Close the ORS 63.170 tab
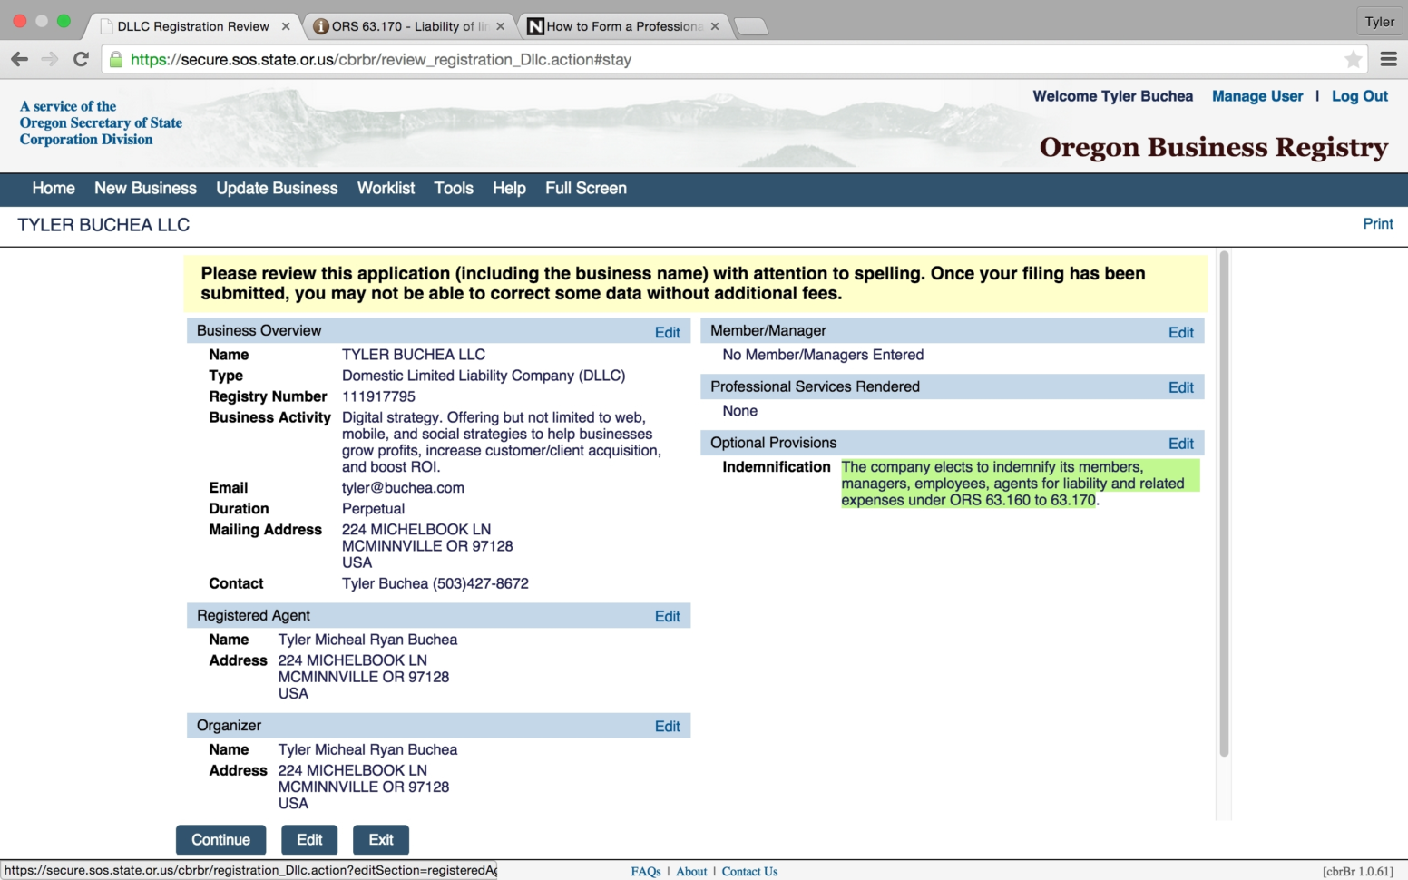 click(x=502, y=26)
